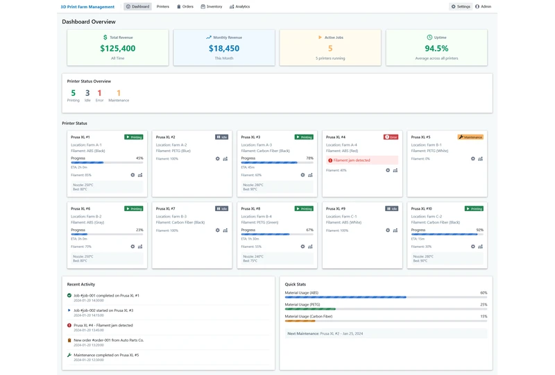
Task: Open chart icon on Prusa XL #9 card
Action: pos(395,231)
